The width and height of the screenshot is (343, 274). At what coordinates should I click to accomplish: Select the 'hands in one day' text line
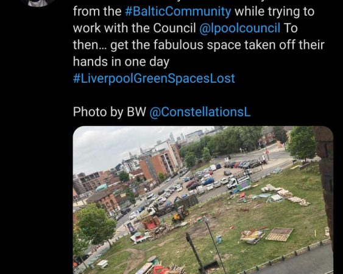coord(121,61)
